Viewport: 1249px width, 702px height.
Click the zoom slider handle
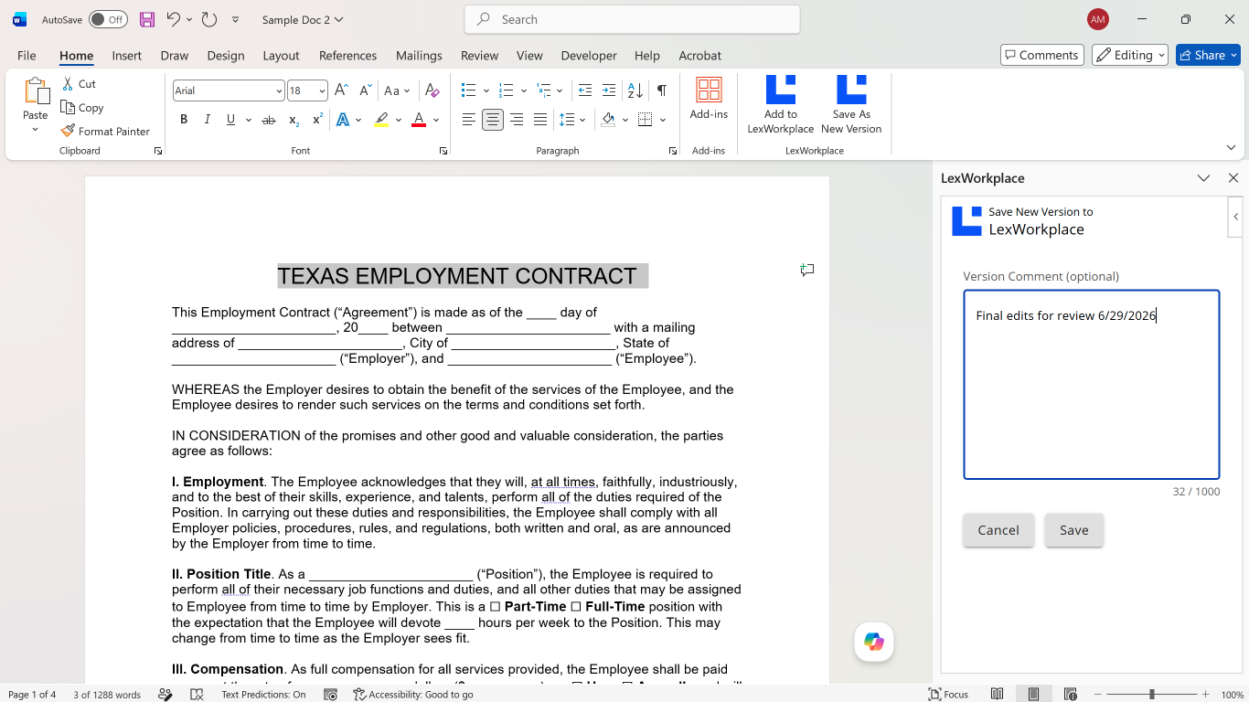(x=1151, y=695)
